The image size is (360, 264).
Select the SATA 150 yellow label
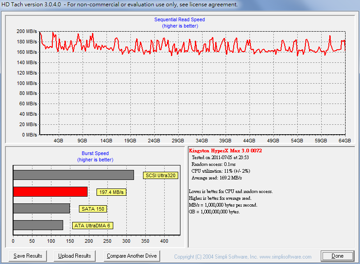(x=93, y=209)
